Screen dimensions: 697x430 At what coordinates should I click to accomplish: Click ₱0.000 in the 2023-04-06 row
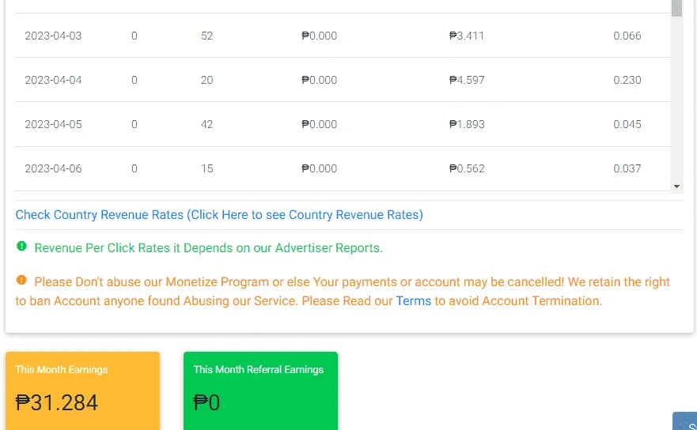pos(319,168)
